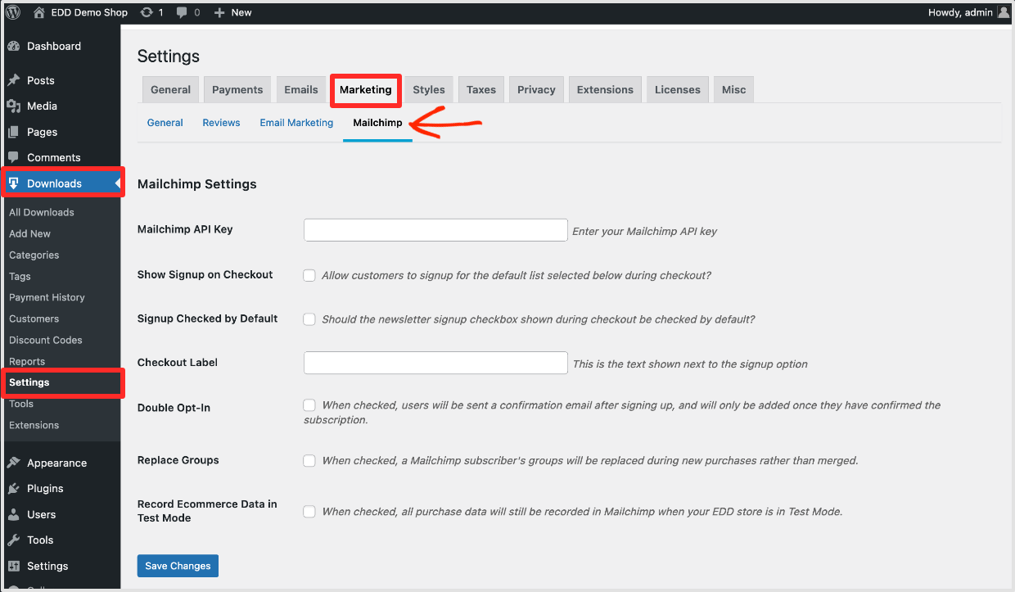Toggle Record Ecommerce Data in Test Mode checkbox

click(x=309, y=512)
